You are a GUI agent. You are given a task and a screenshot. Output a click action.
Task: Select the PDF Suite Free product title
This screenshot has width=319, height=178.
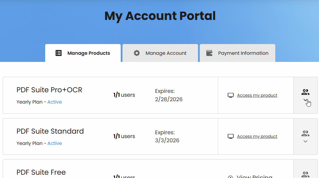point(41,172)
